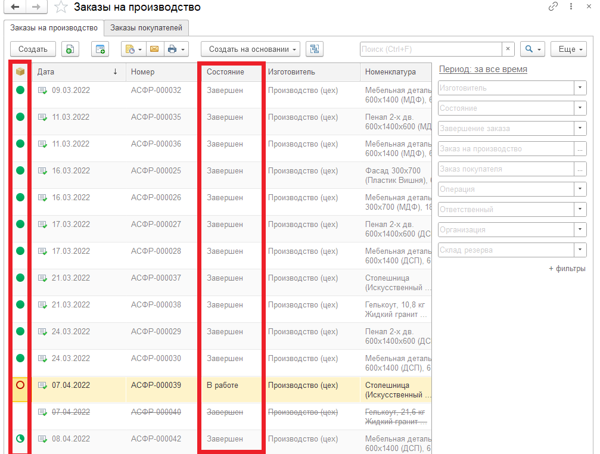Go back with the left arrow button
The width and height of the screenshot is (600, 454).
coord(15,7)
